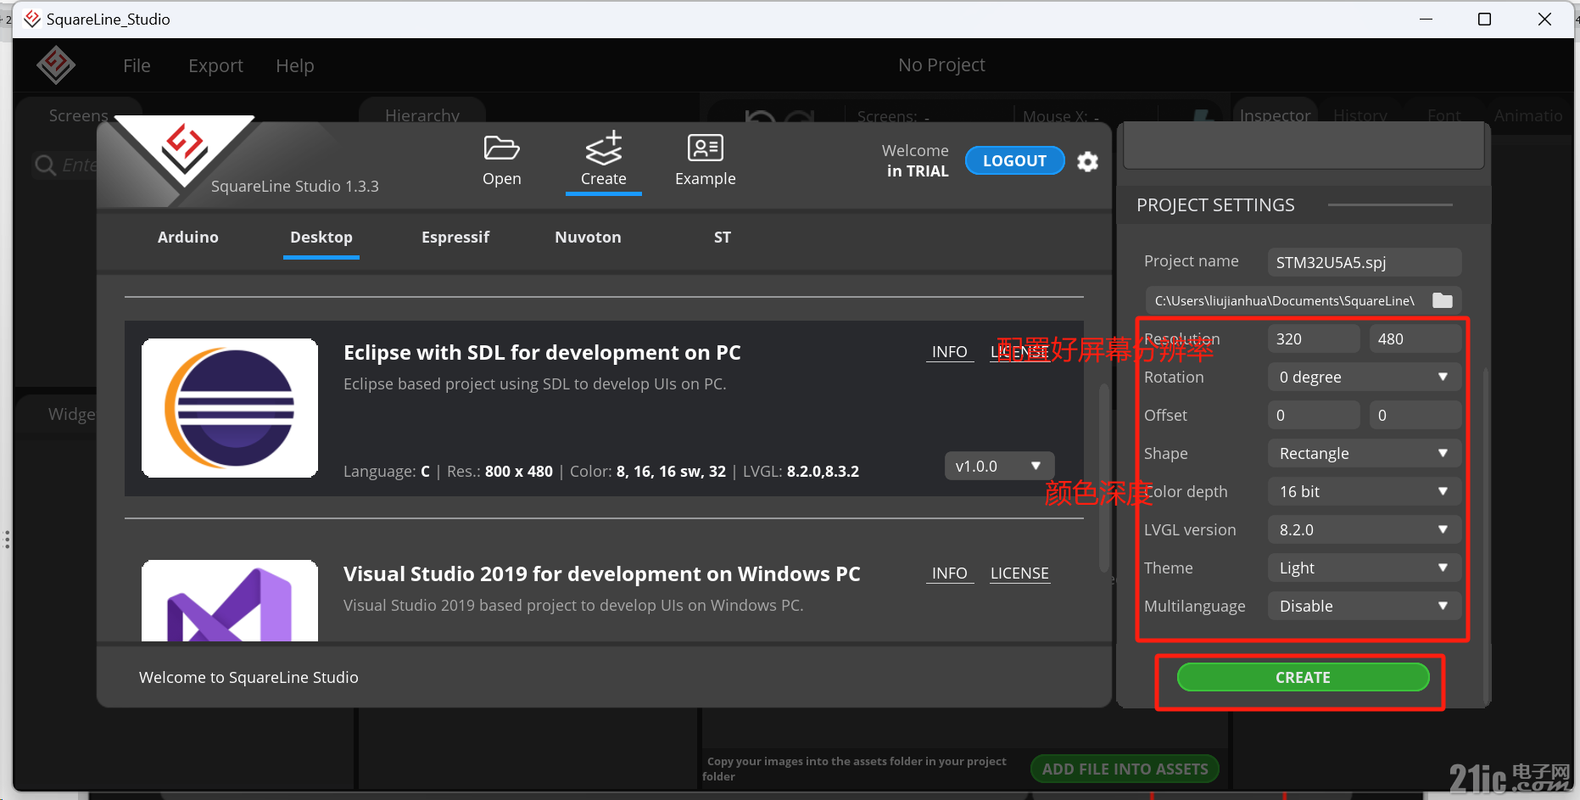Click the Eclipse project thumbnail
This screenshot has width=1580, height=800.
[x=230, y=408]
